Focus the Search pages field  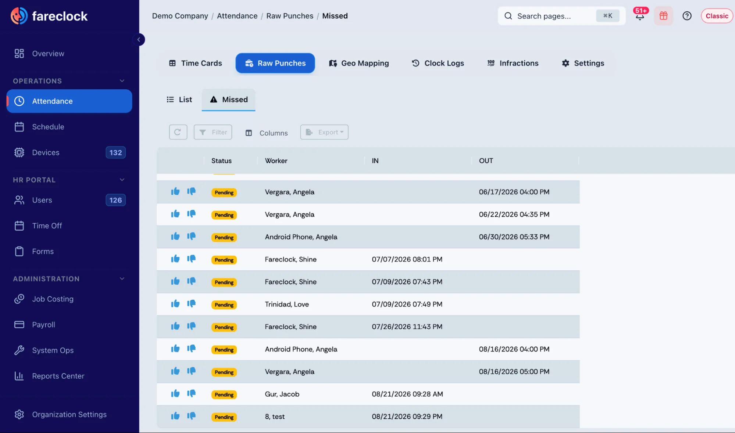coord(561,16)
